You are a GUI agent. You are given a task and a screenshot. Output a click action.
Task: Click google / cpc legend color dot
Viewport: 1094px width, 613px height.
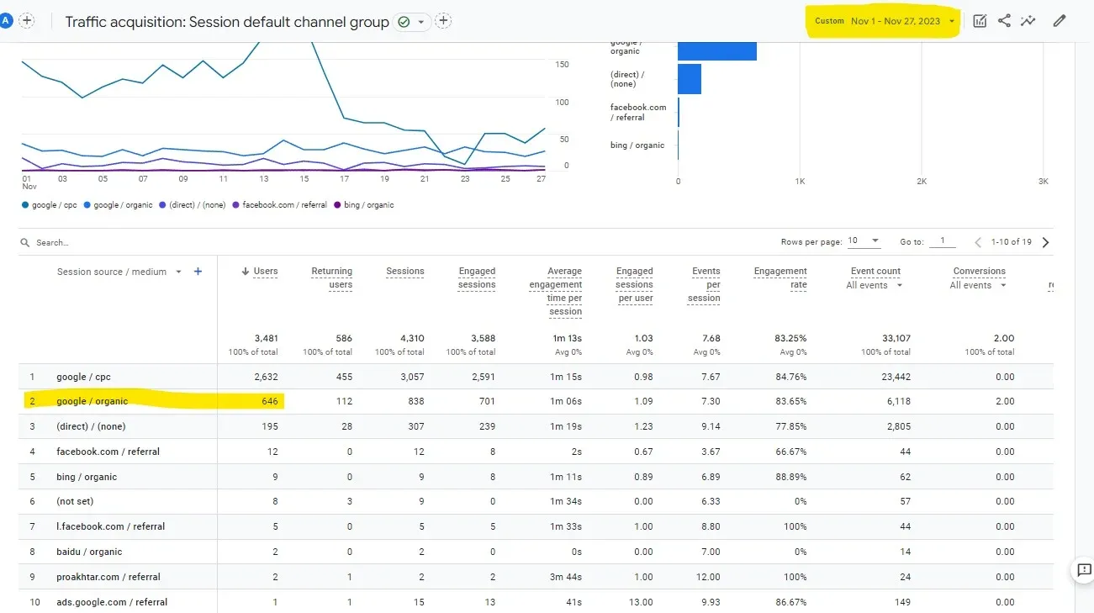[x=25, y=205]
